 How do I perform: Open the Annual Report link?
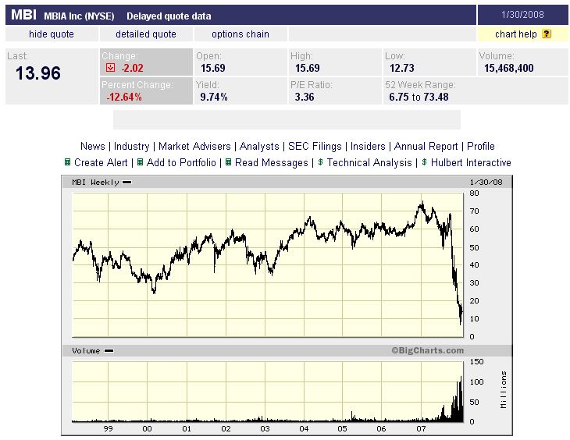click(426, 147)
